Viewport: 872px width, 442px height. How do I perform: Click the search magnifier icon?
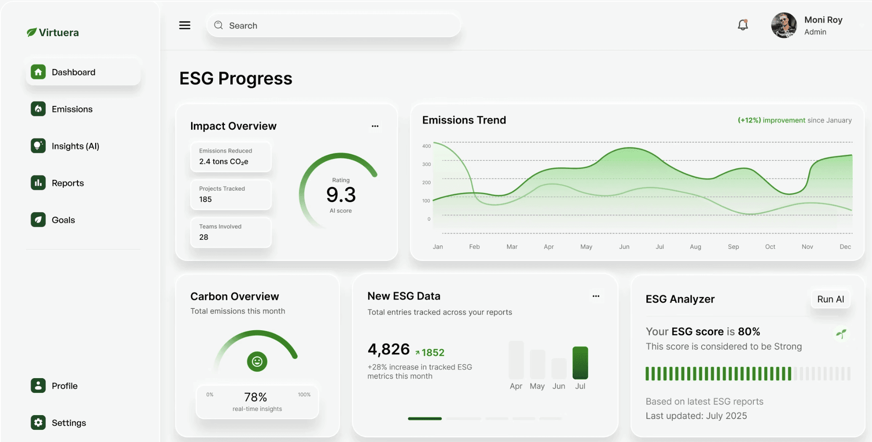pos(218,25)
